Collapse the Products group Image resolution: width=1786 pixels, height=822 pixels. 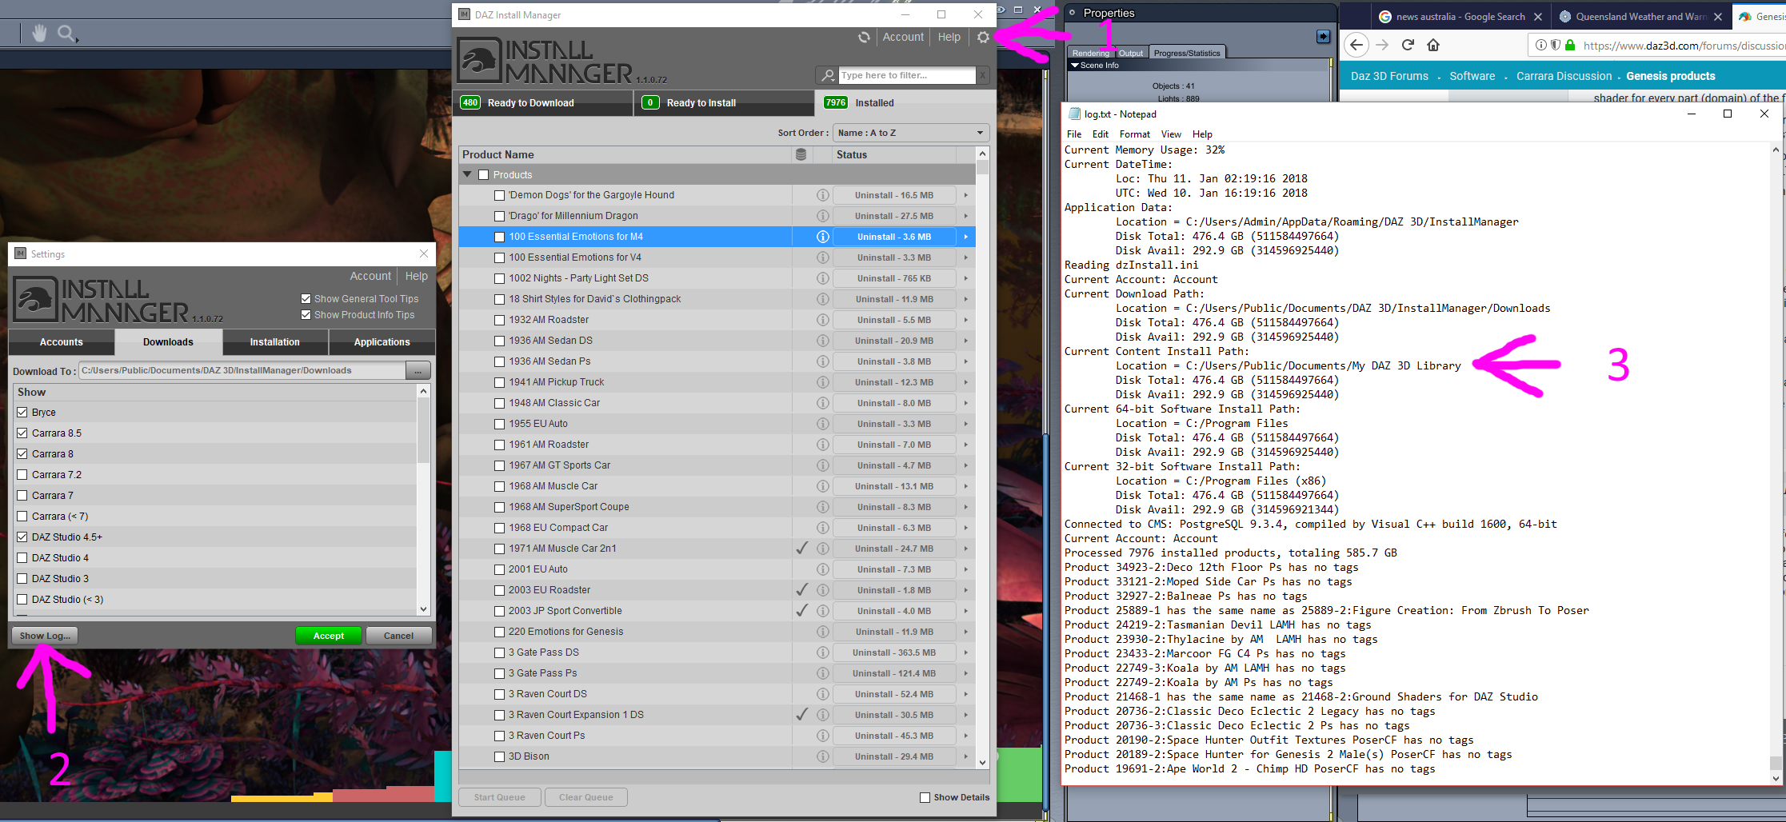tap(468, 174)
